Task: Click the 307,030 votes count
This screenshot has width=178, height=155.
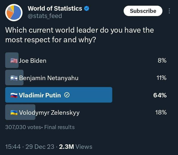Action: tap(23, 127)
